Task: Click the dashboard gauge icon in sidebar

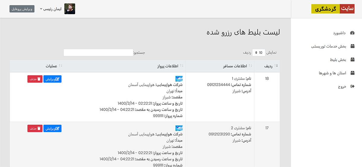Action: click(x=352, y=33)
